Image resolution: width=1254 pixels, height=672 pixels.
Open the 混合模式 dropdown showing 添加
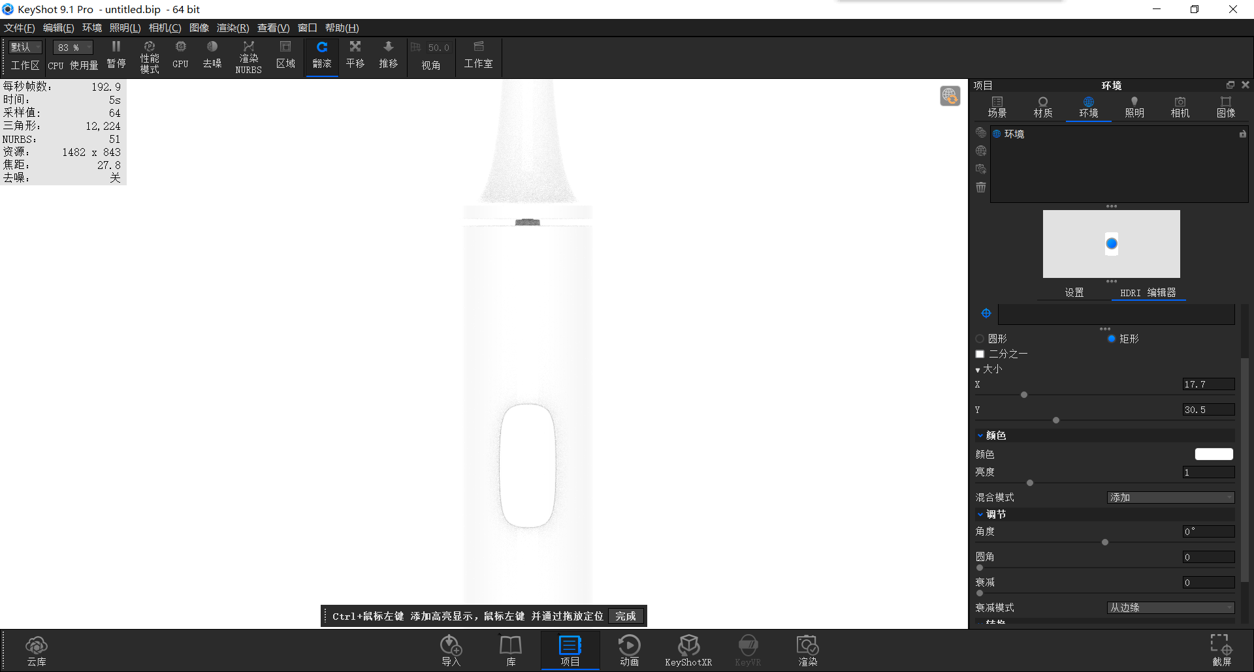(x=1170, y=497)
